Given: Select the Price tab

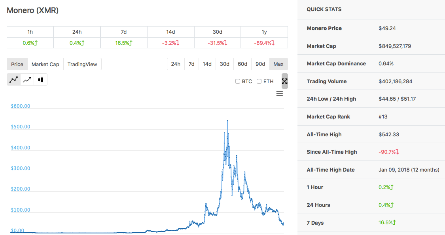Looking at the screenshot, I should click(17, 64).
